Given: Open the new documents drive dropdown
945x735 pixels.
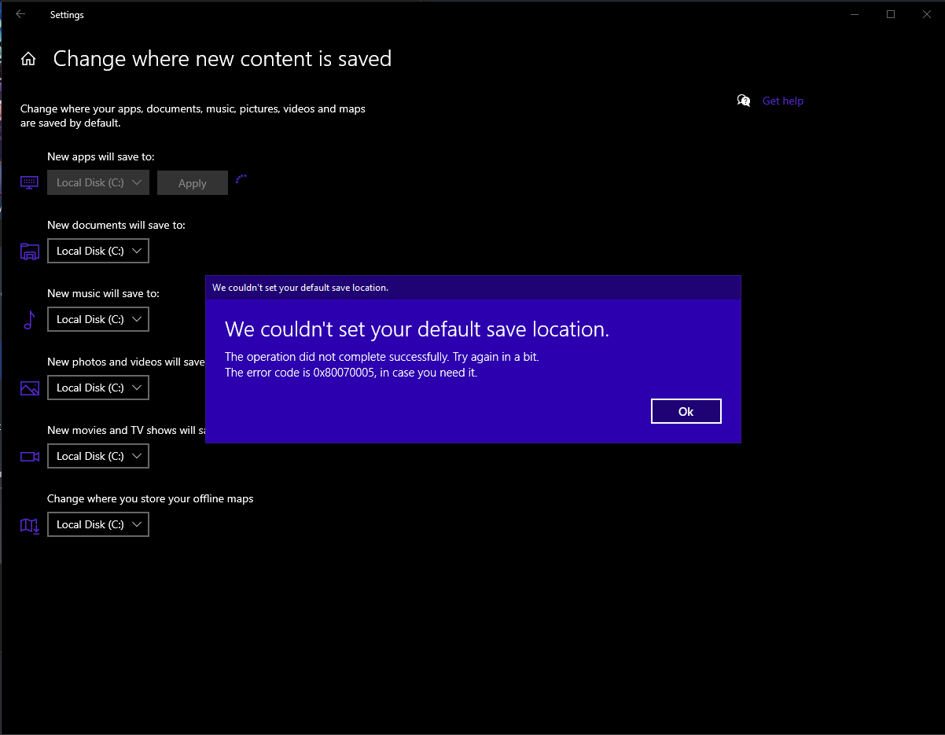Looking at the screenshot, I should pyautogui.click(x=98, y=251).
